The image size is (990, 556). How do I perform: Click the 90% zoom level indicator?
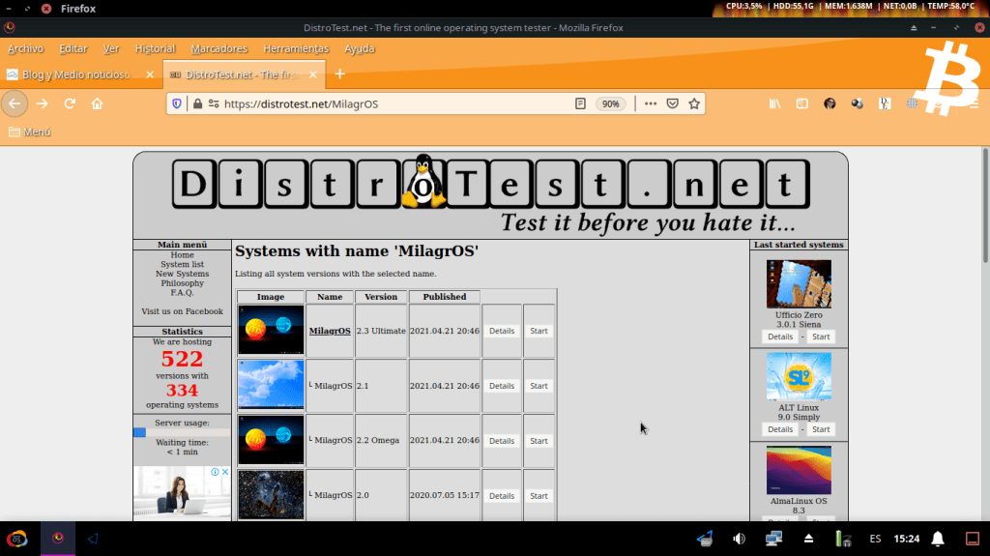(610, 103)
